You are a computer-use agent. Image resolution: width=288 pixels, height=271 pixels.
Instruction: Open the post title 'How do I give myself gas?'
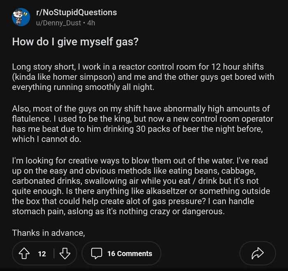75,42
